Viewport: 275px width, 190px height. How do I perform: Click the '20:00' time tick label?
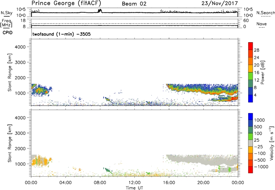coord(203,183)
